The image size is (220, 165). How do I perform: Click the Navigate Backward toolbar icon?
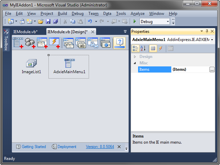(x=114, y=21)
